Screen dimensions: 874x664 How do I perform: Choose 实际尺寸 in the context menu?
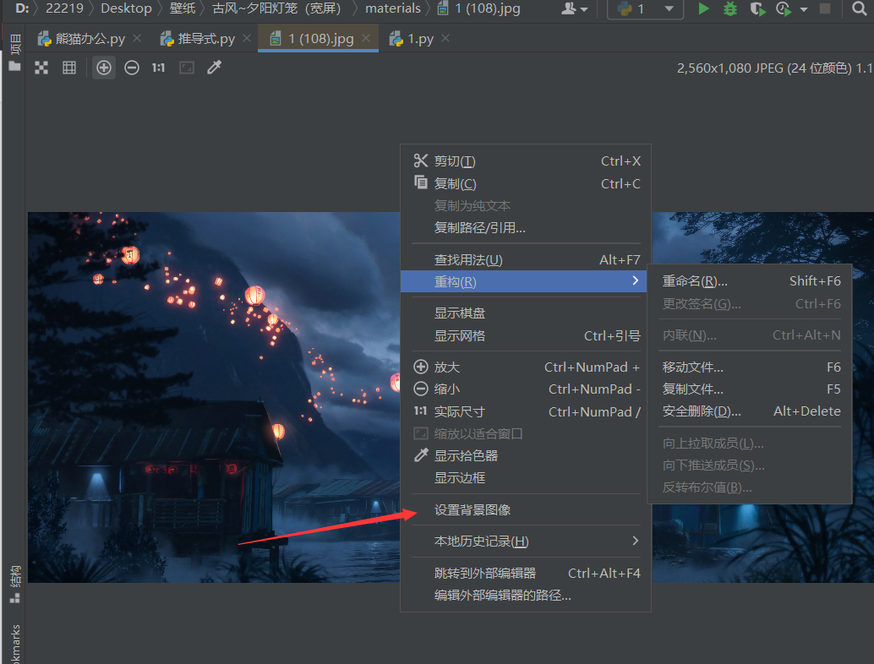point(526,411)
